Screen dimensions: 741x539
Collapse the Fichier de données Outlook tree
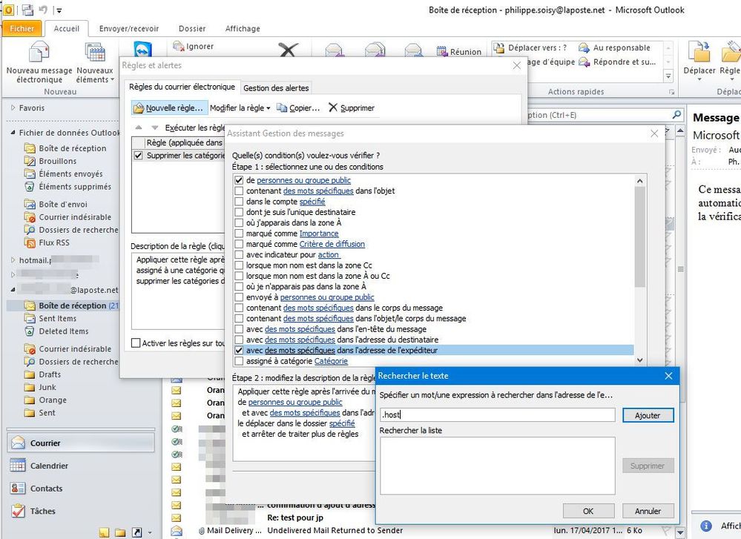[x=13, y=133]
